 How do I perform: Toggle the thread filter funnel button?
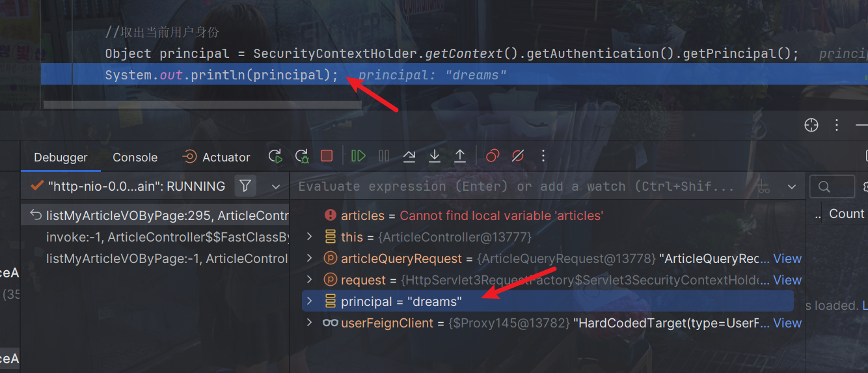pyautogui.click(x=245, y=186)
